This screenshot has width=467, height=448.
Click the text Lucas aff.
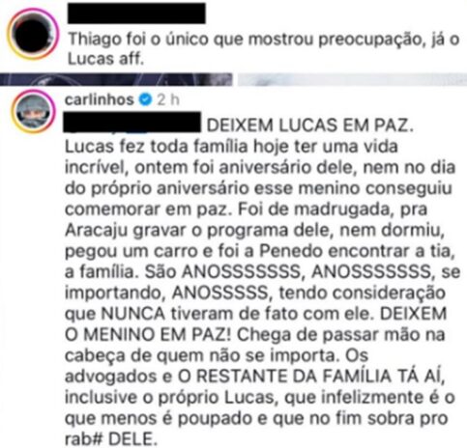pyautogui.click(x=105, y=59)
